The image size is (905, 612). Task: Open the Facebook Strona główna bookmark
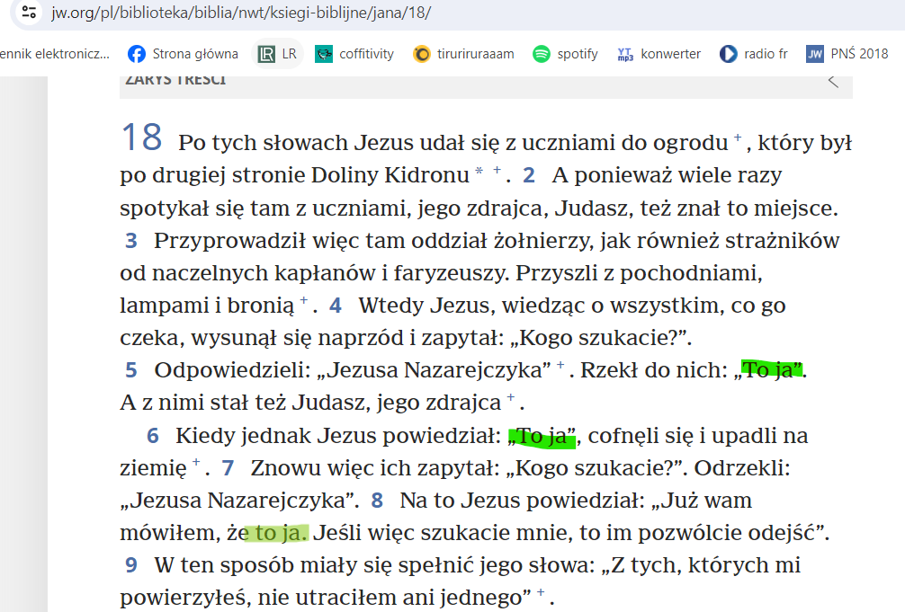183,54
